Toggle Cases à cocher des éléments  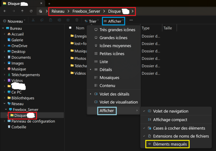point(176,128)
